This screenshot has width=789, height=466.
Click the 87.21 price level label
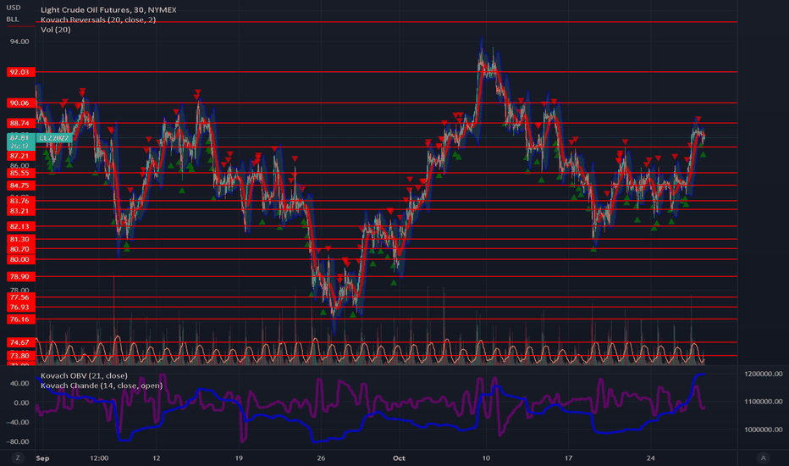coord(20,156)
